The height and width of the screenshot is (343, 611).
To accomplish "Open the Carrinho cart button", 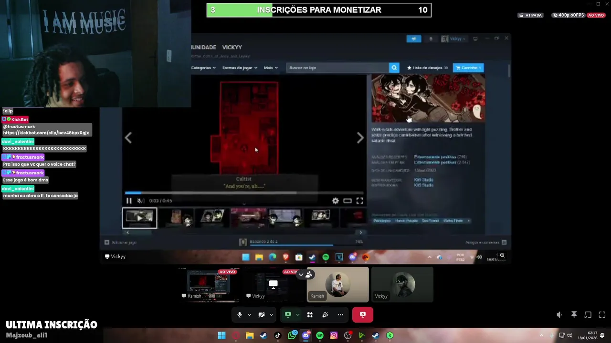I will point(468,68).
